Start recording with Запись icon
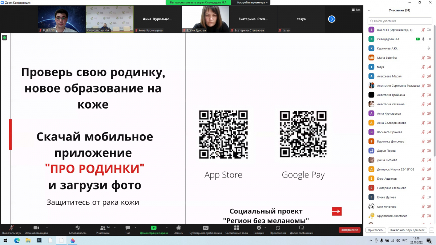436x245 pixels. pyautogui.click(x=178, y=228)
